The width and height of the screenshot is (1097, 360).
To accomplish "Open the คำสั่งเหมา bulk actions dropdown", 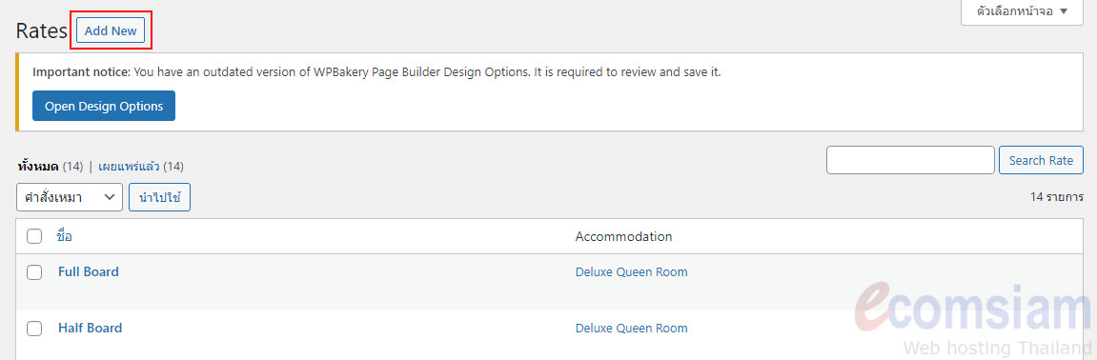I will click(x=70, y=197).
